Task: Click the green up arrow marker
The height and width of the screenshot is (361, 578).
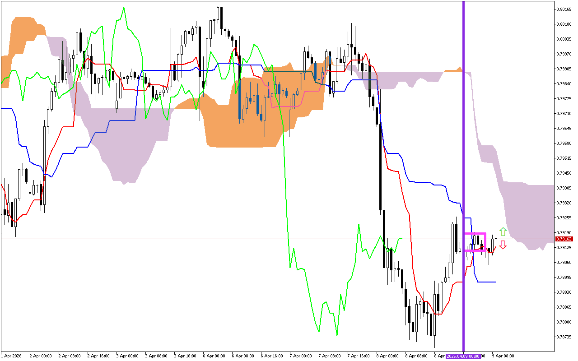Action: [503, 232]
